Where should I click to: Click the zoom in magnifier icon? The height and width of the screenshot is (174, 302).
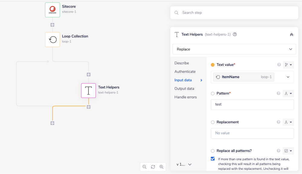click(x=162, y=167)
